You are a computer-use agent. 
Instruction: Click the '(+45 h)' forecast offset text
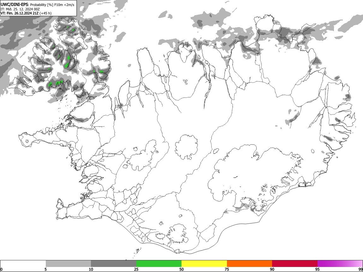tap(45, 13)
